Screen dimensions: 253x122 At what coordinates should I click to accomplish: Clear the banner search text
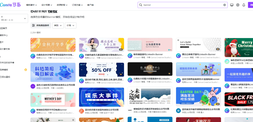[x=224, y=5]
